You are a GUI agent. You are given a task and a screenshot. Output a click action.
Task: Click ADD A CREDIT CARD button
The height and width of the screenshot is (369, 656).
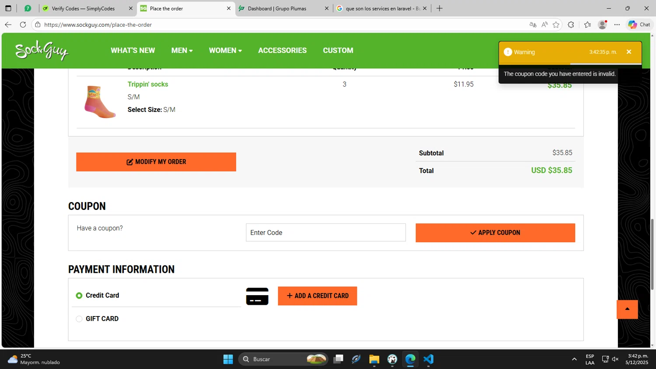[318, 296]
